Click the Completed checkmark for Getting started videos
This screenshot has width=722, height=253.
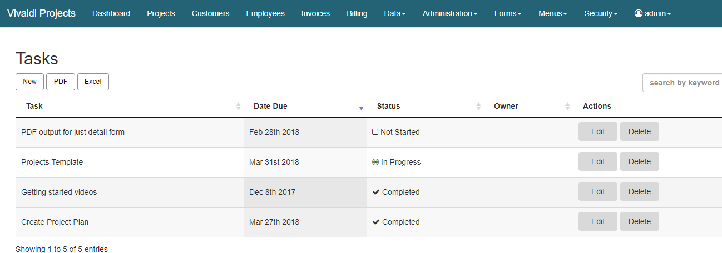[x=376, y=192]
